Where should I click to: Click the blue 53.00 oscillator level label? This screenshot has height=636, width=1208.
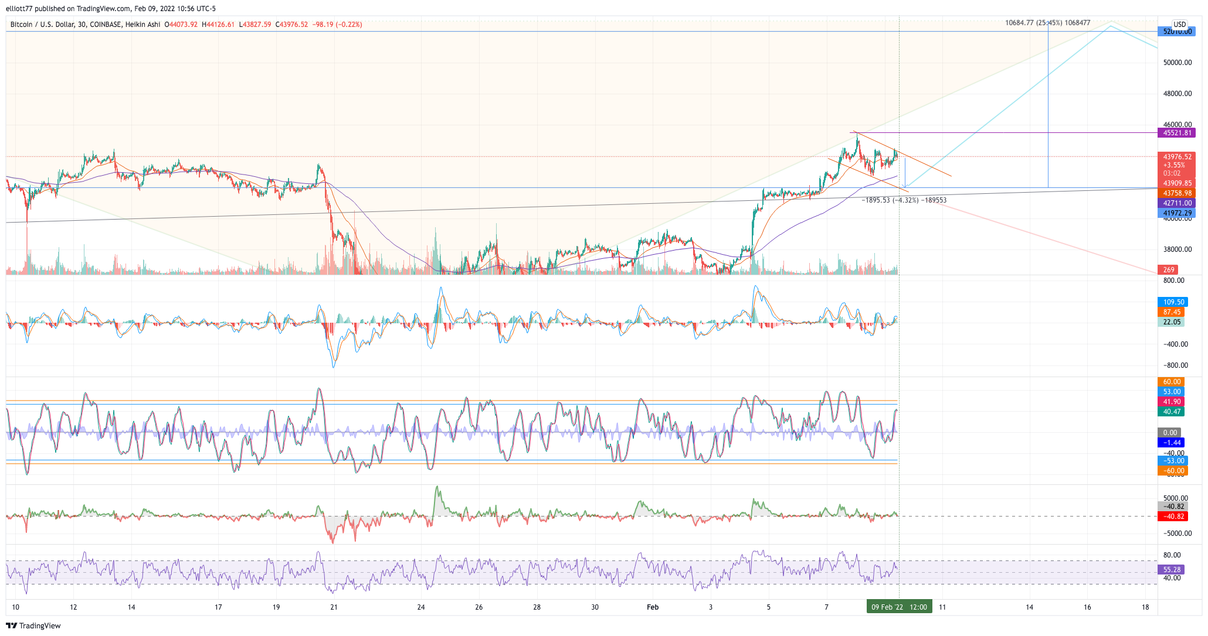pos(1171,392)
